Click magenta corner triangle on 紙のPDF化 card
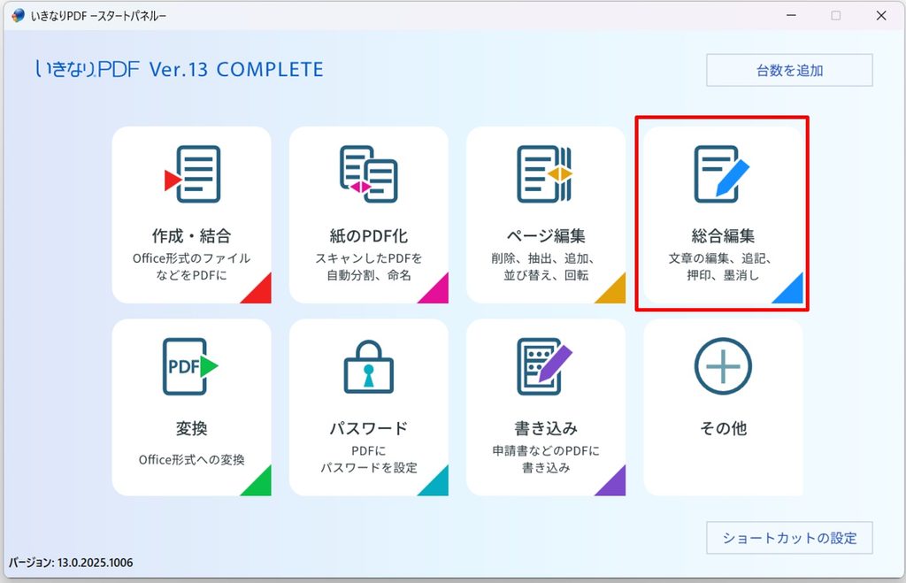This screenshot has width=906, height=583. click(x=437, y=292)
